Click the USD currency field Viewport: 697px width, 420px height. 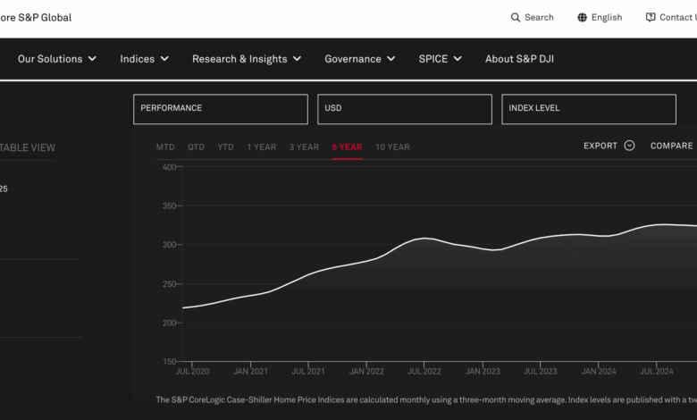click(404, 109)
